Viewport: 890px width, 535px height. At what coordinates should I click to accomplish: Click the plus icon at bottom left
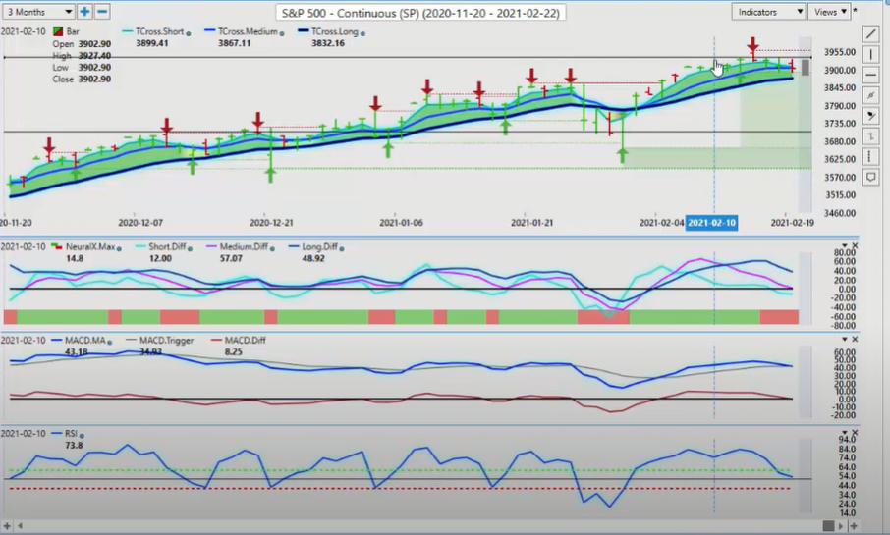click(x=7, y=526)
